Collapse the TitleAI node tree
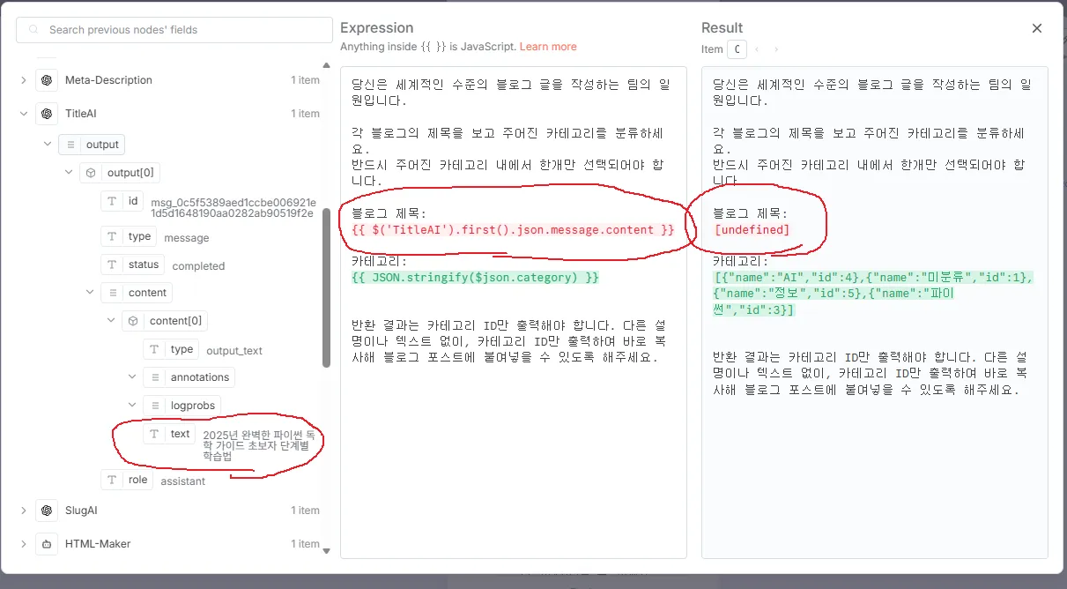1067x589 pixels. click(22, 113)
